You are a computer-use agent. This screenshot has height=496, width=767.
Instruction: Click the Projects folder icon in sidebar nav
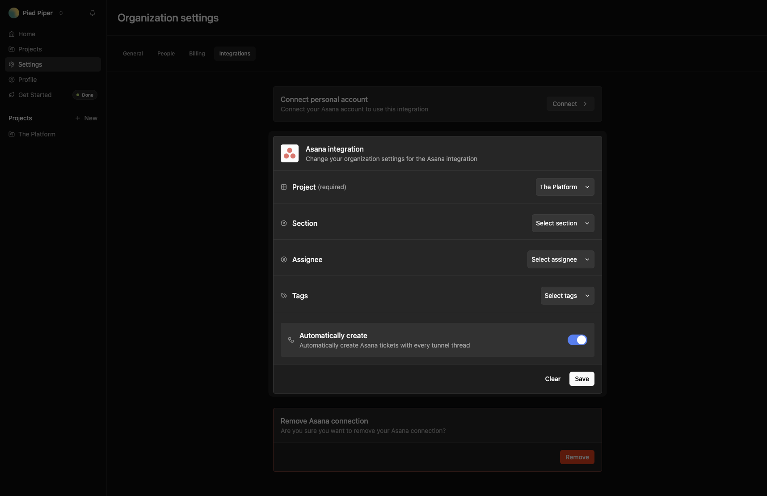[12, 49]
